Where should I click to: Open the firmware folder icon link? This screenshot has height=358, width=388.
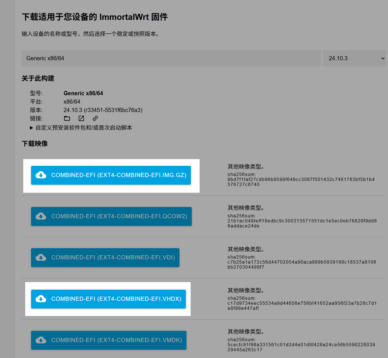[x=67, y=118]
